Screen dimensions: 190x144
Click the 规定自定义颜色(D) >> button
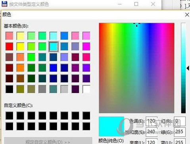(48, 141)
